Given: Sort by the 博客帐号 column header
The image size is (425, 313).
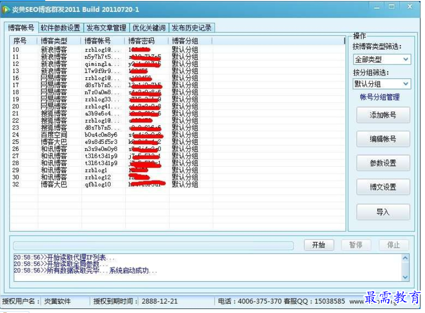Looking at the screenshot, I should (103, 41).
